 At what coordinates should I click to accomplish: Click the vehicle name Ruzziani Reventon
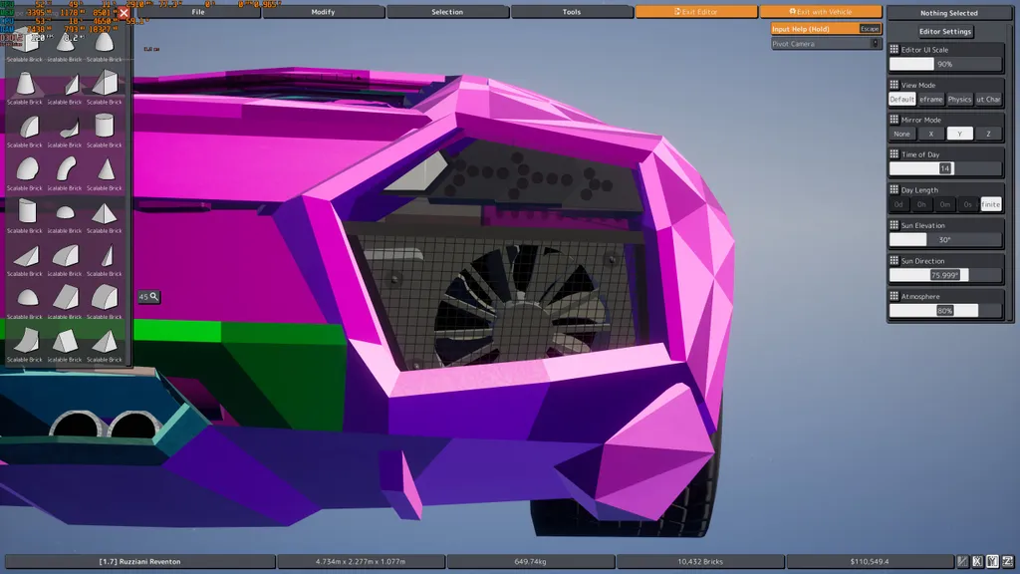pos(139,561)
